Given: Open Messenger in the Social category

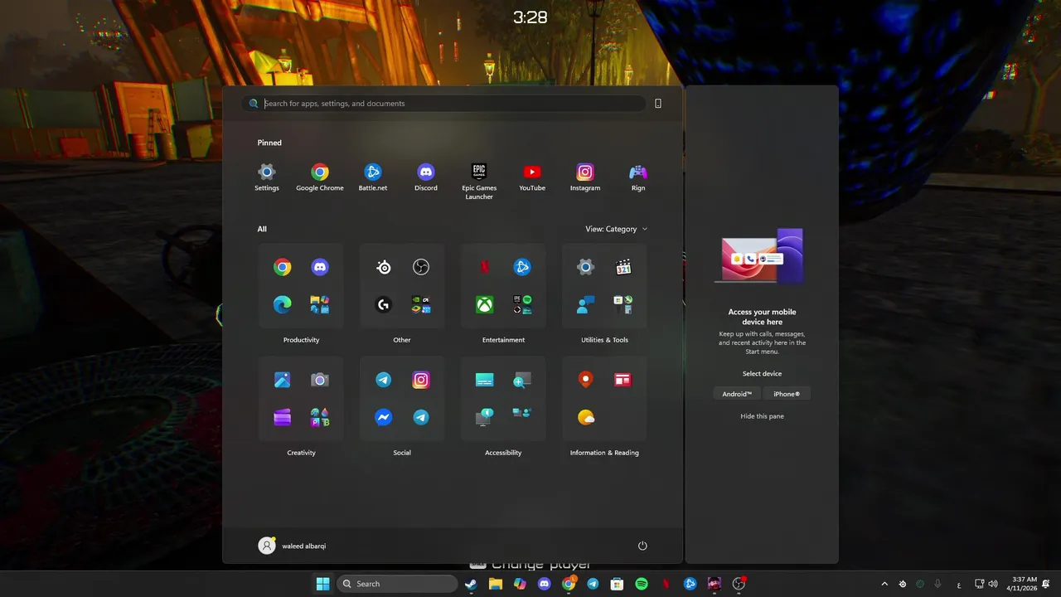Looking at the screenshot, I should [x=384, y=417].
